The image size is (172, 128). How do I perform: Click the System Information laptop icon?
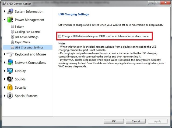(x=10, y=12)
